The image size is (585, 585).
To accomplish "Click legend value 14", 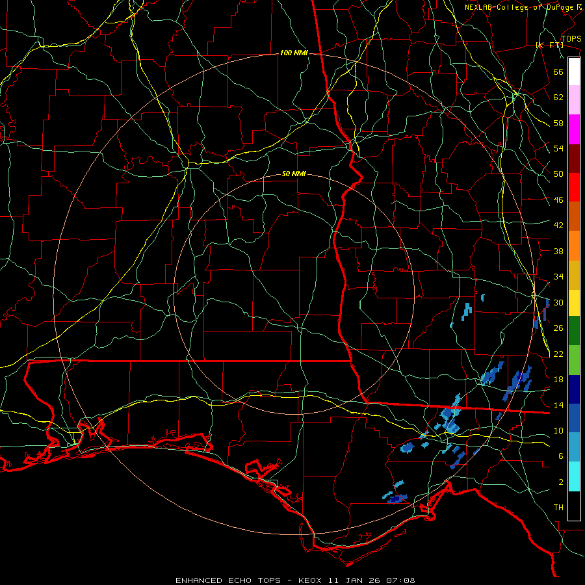I will click(x=558, y=405).
